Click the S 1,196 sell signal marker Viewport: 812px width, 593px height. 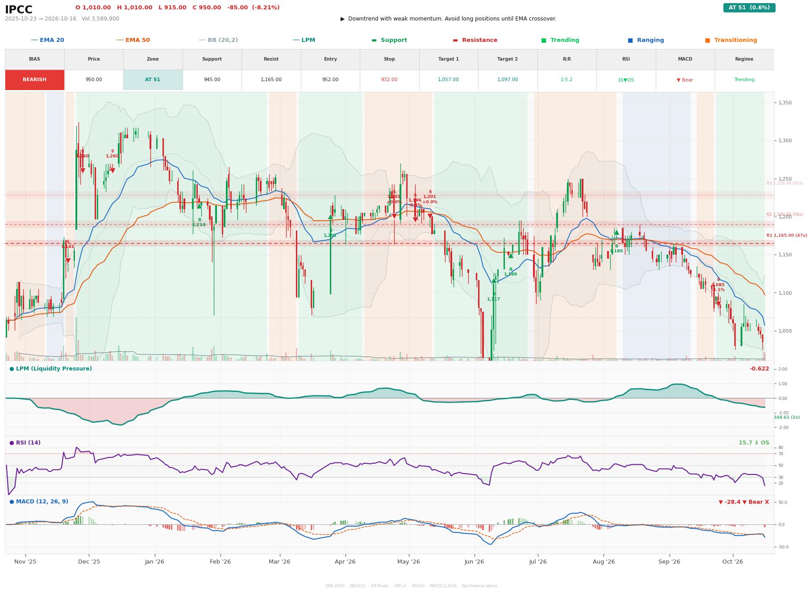[415, 219]
